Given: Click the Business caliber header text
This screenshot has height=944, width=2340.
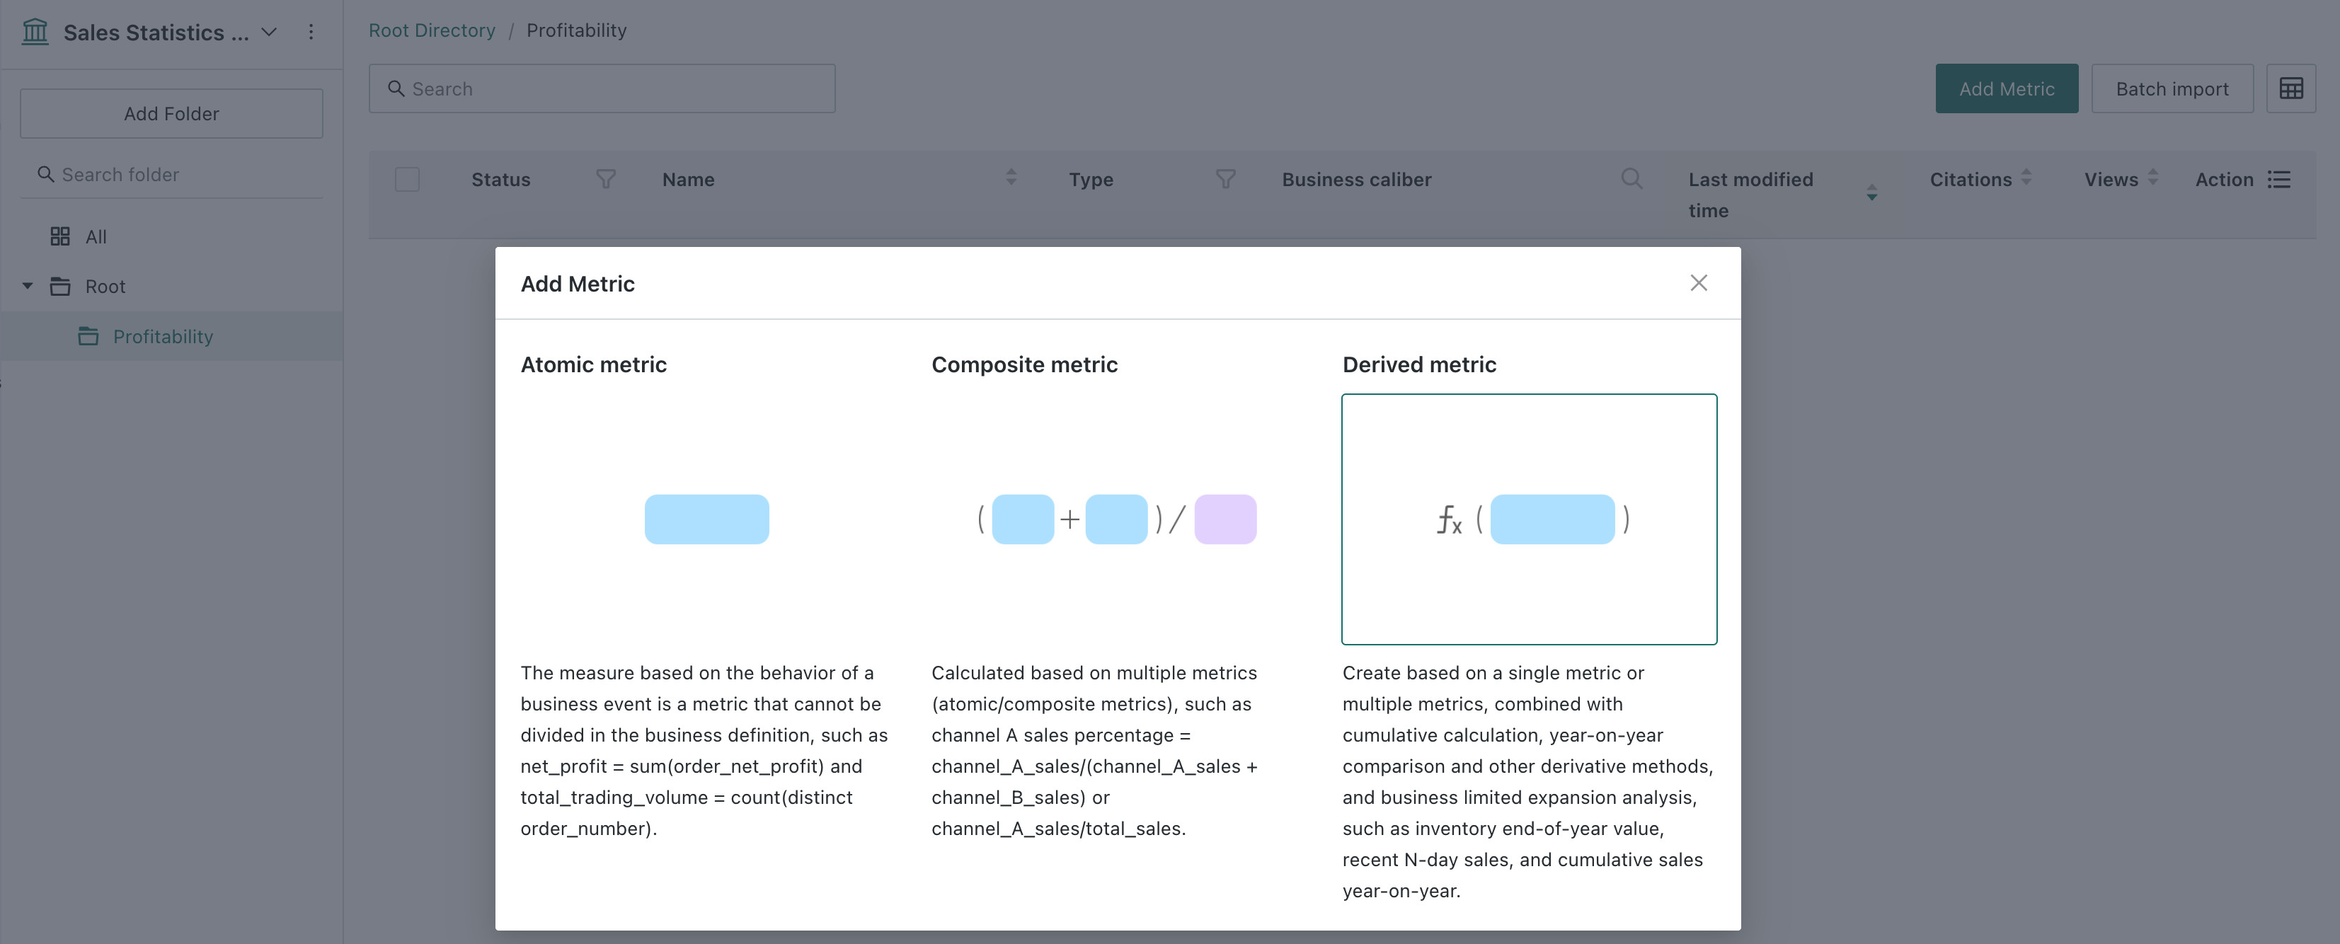Looking at the screenshot, I should pyautogui.click(x=1356, y=179).
